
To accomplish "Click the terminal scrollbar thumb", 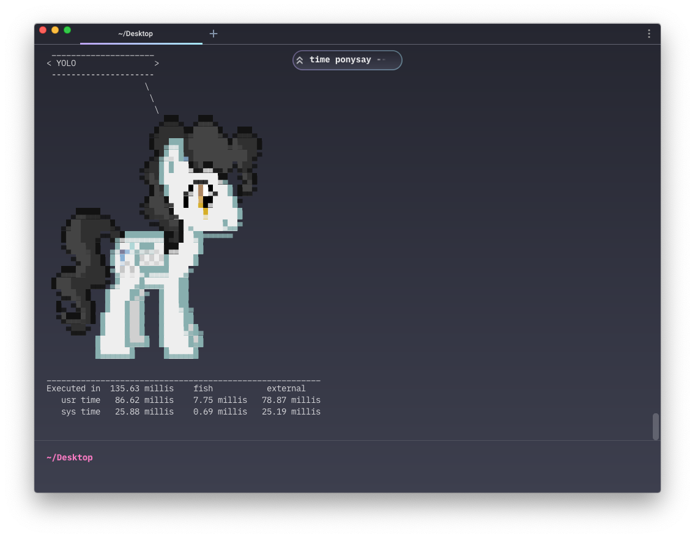I will coord(656,426).
